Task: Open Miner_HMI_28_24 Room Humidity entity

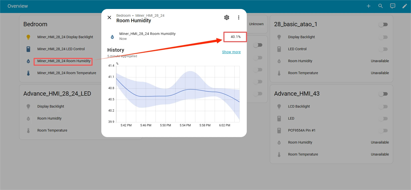Action: (x=64, y=61)
